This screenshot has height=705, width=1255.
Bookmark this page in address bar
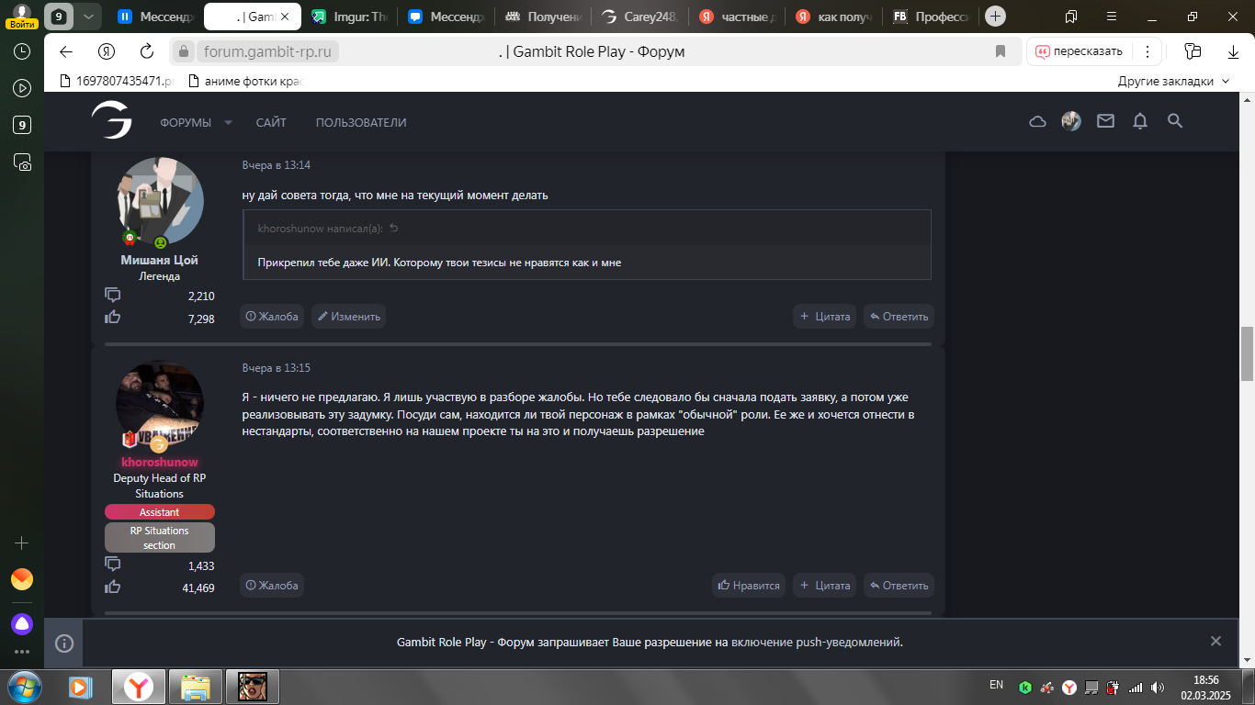[x=1001, y=51]
